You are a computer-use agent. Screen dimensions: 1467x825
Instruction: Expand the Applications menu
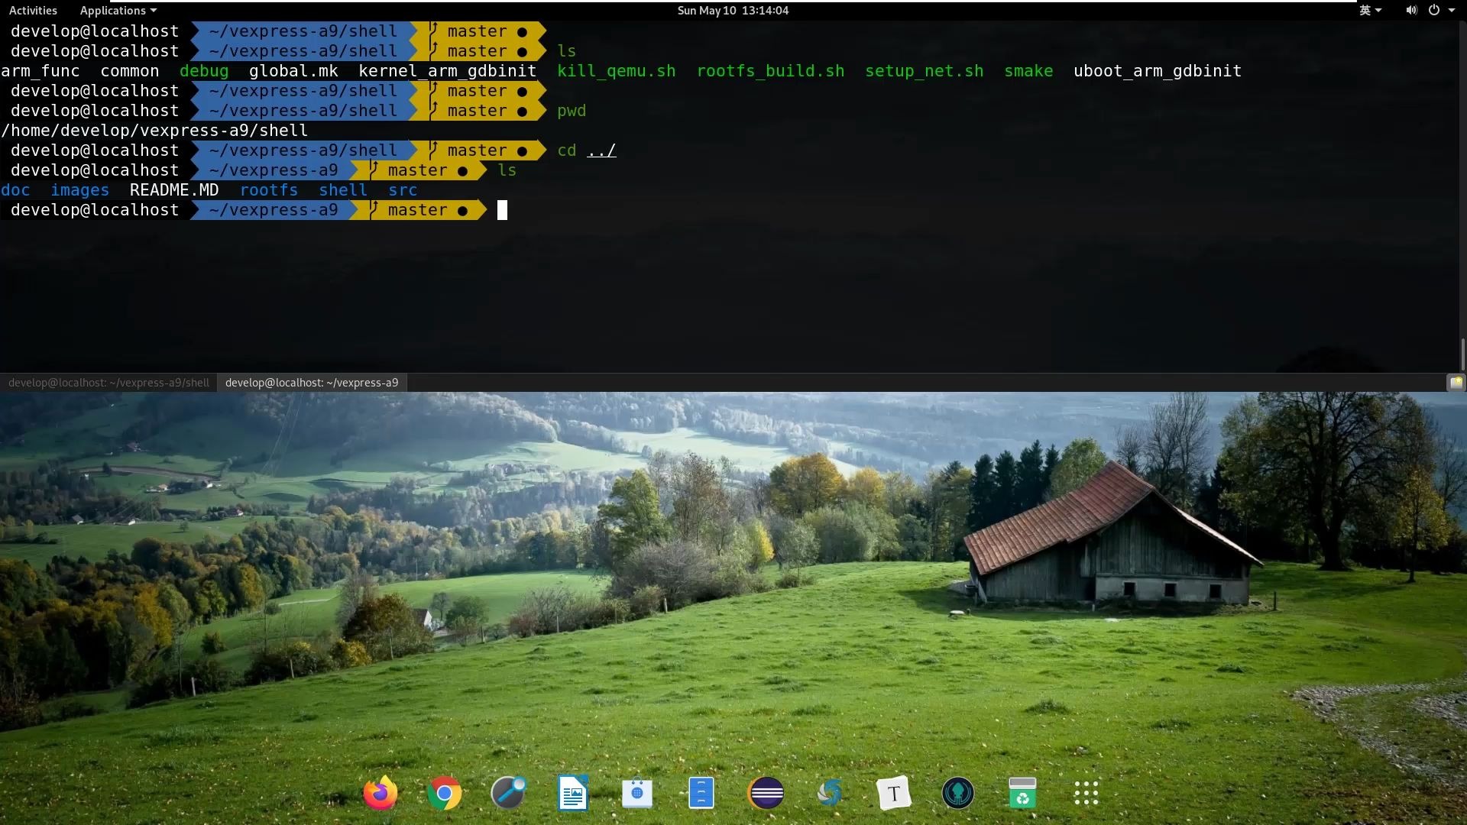coord(117,10)
